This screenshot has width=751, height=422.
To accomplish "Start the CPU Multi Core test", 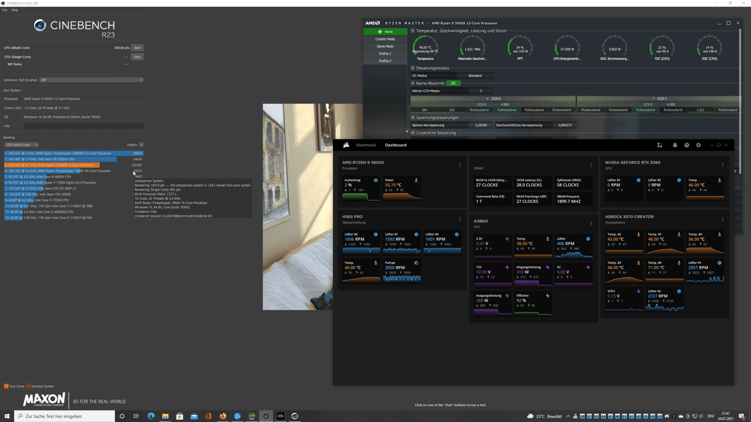I will 137,48.
